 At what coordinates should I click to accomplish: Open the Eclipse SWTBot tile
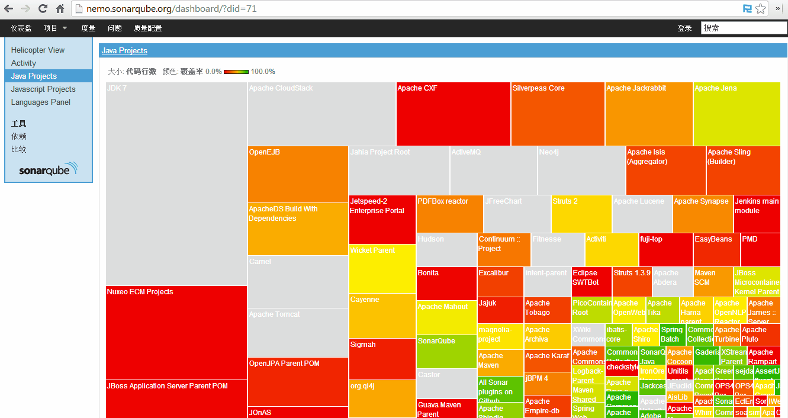pyautogui.click(x=591, y=282)
